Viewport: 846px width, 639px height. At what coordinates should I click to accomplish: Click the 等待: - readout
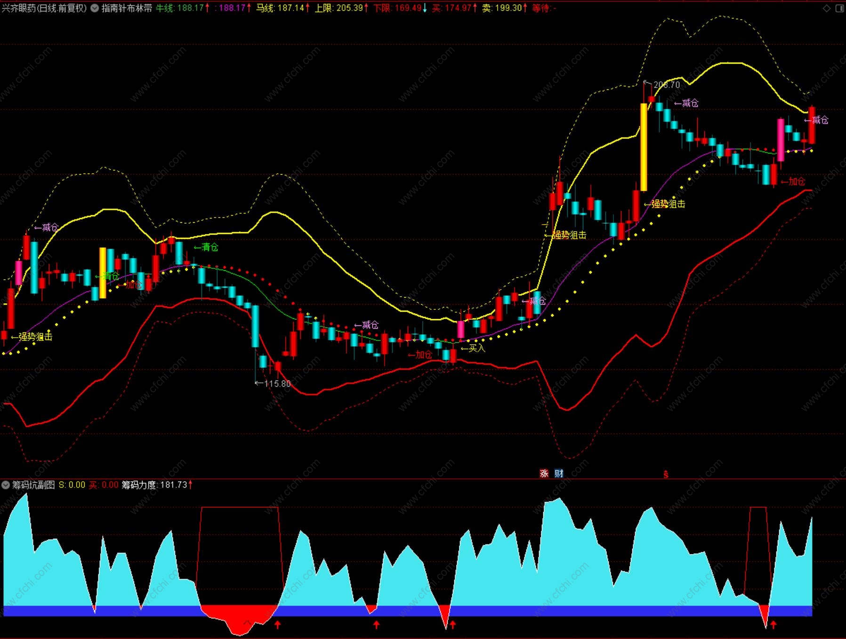544,8
